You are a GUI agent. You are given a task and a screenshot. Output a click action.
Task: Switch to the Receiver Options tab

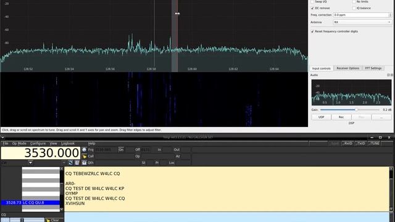click(347, 68)
